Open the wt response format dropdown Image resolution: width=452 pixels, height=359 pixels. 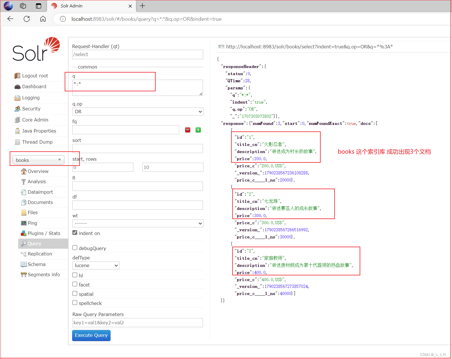[138, 223]
